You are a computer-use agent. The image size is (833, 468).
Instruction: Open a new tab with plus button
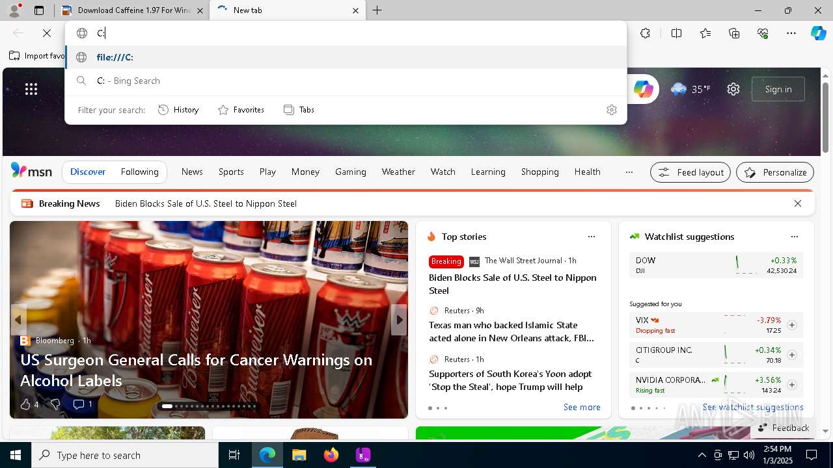[x=377, y=10]
